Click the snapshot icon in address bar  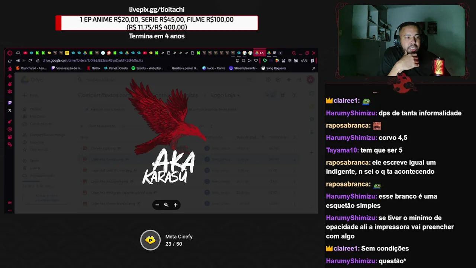(243, 60)
